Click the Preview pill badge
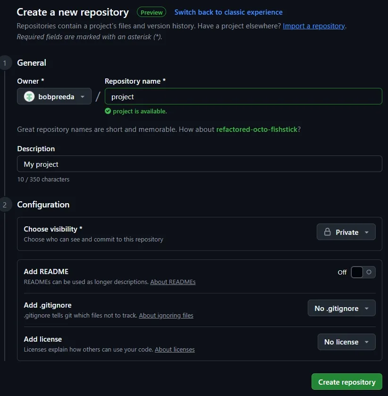 [151, 12]
